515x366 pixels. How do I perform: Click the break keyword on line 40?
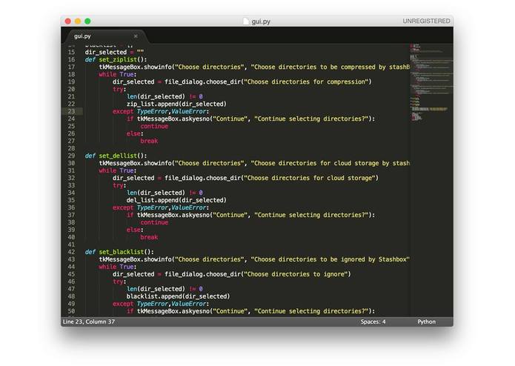pos(149,237)
